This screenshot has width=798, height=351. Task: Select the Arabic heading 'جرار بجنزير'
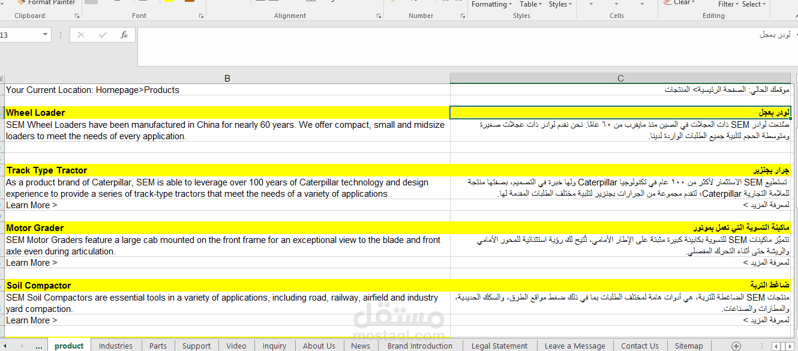click(620, 170)
